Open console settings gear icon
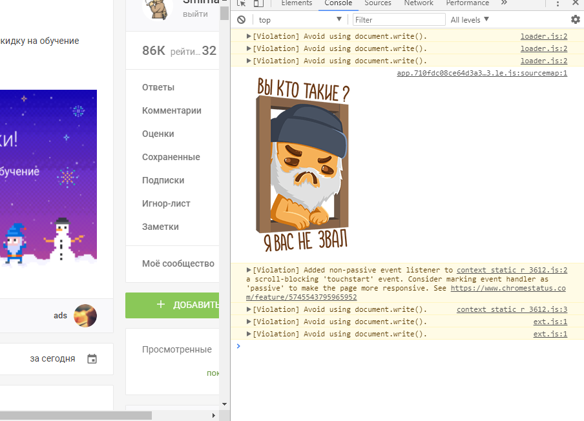The width and height of the screenshot is (584, 421). tap(575, 20)
